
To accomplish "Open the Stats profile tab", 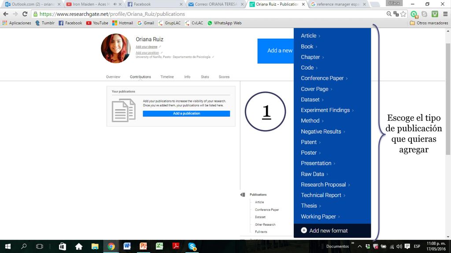I will tap(205, 77).
